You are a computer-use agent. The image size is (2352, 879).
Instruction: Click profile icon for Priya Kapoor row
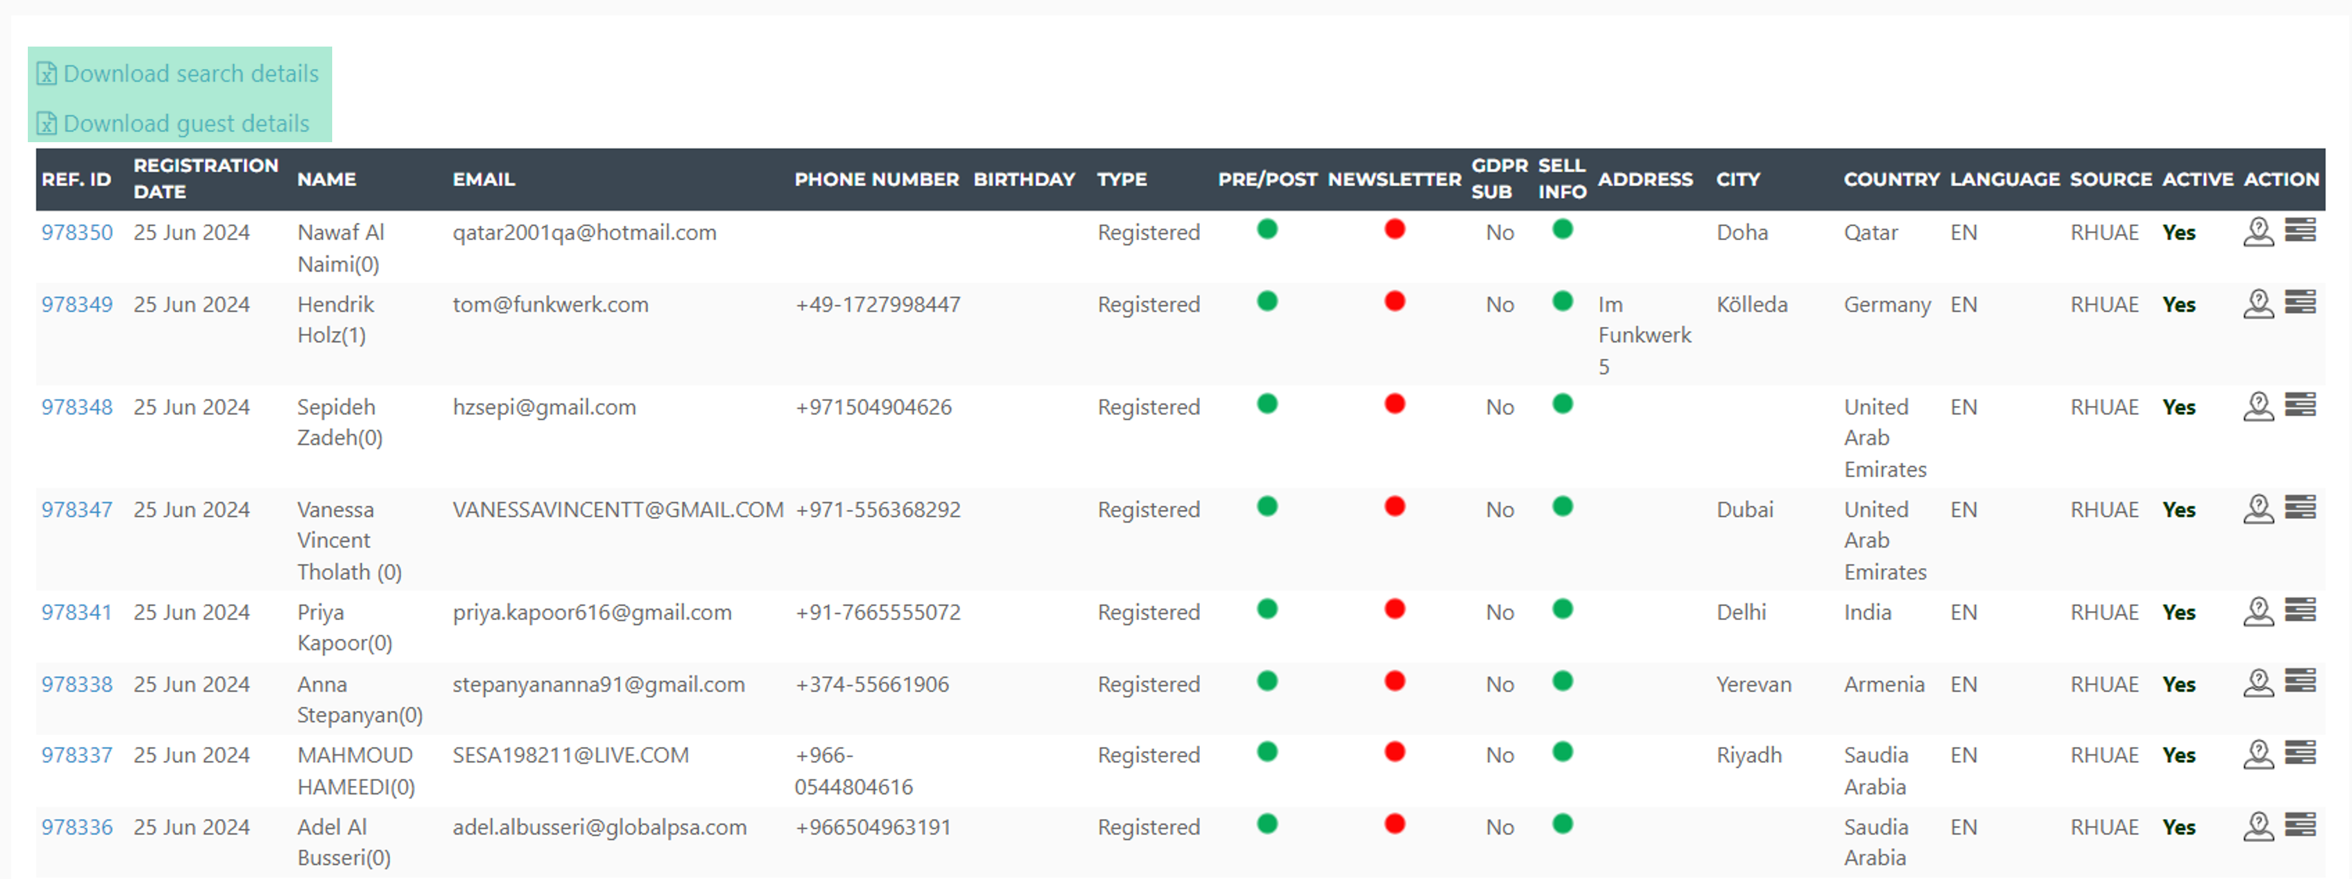pyautogui.click(x=2258, y=612)
